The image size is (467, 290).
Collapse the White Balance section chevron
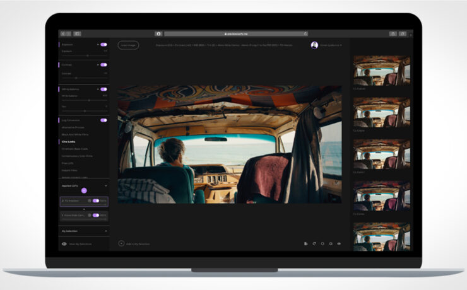point(98,90)
